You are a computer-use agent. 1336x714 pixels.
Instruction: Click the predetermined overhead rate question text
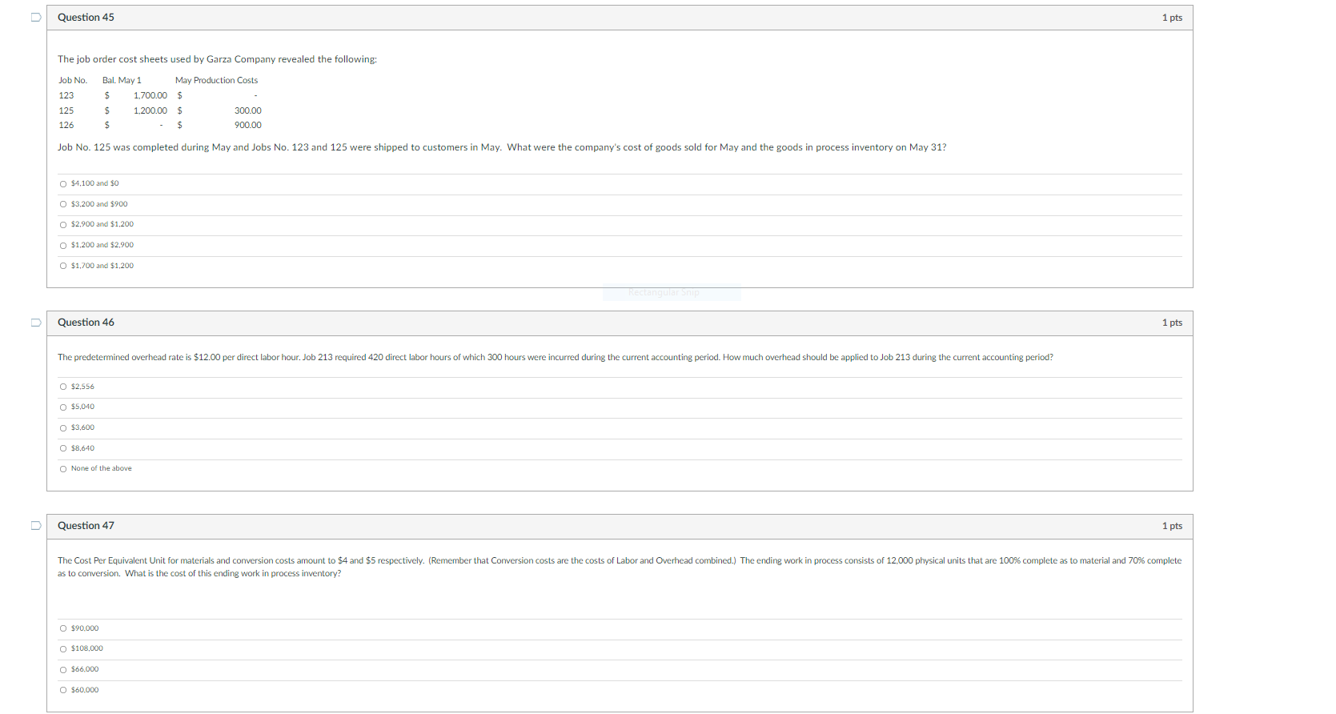point(556,357)
